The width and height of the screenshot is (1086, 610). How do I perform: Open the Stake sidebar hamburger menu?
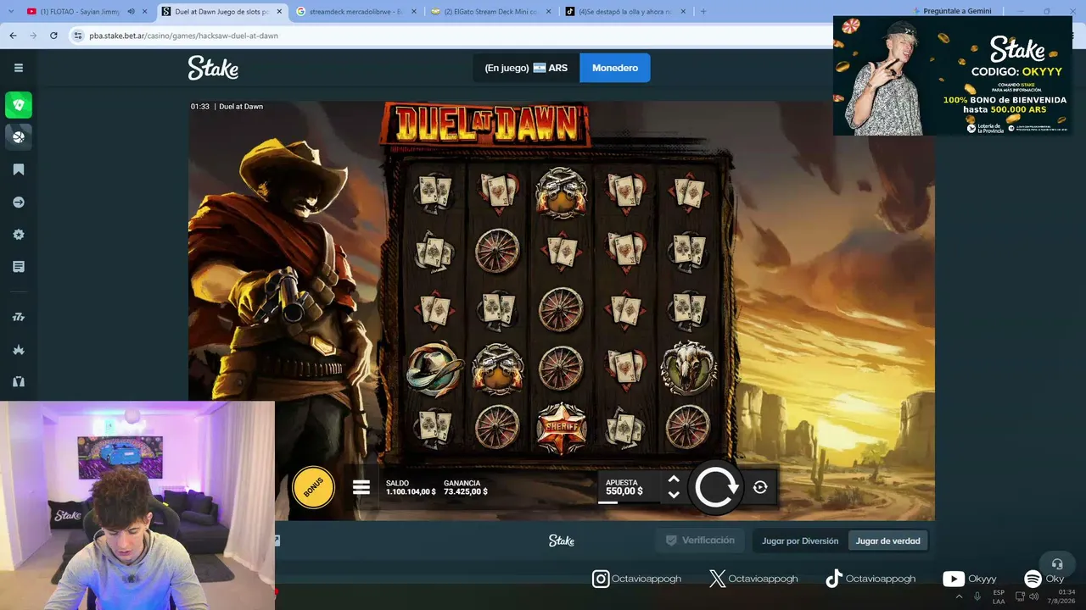[x=19, y=68]
